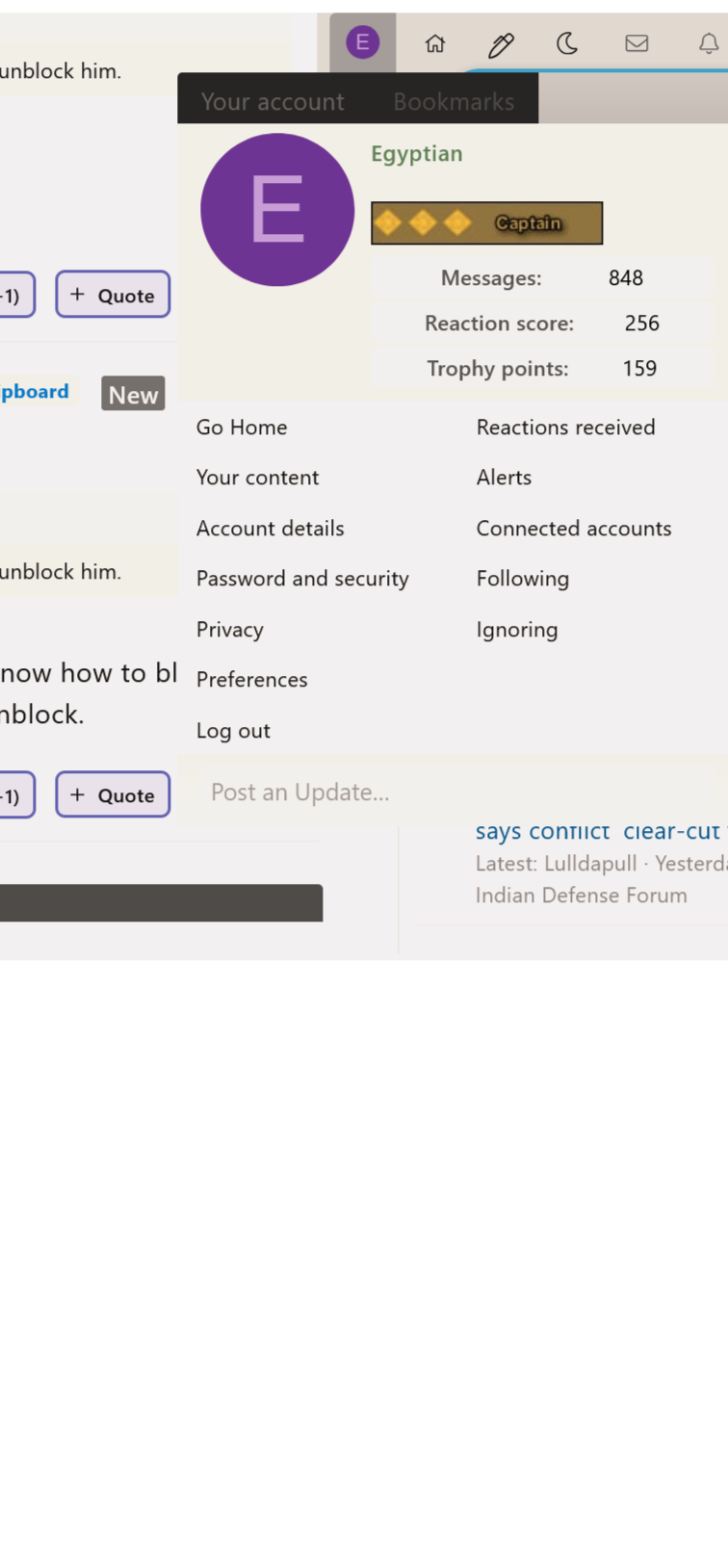Open Preferences settings
The height and width of the screenshot is (1558, 728).
[252, 680]
